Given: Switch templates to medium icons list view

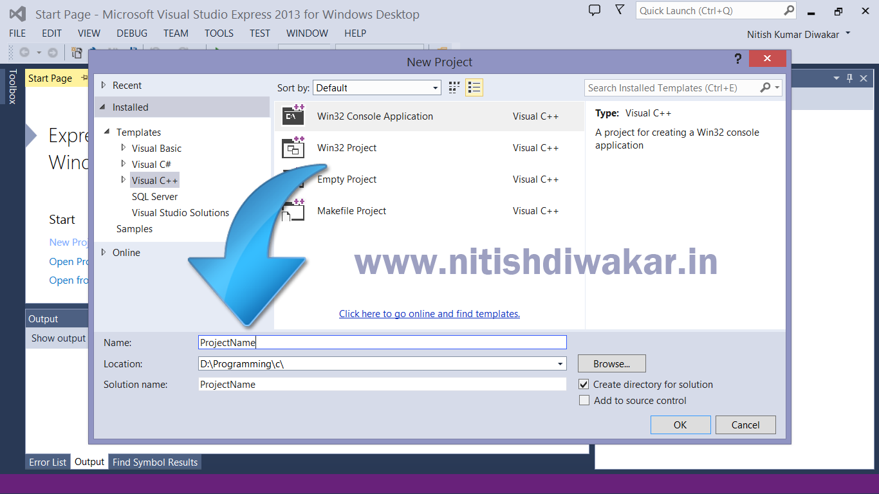Looking at the screenshot, I should tap(474, 87).
